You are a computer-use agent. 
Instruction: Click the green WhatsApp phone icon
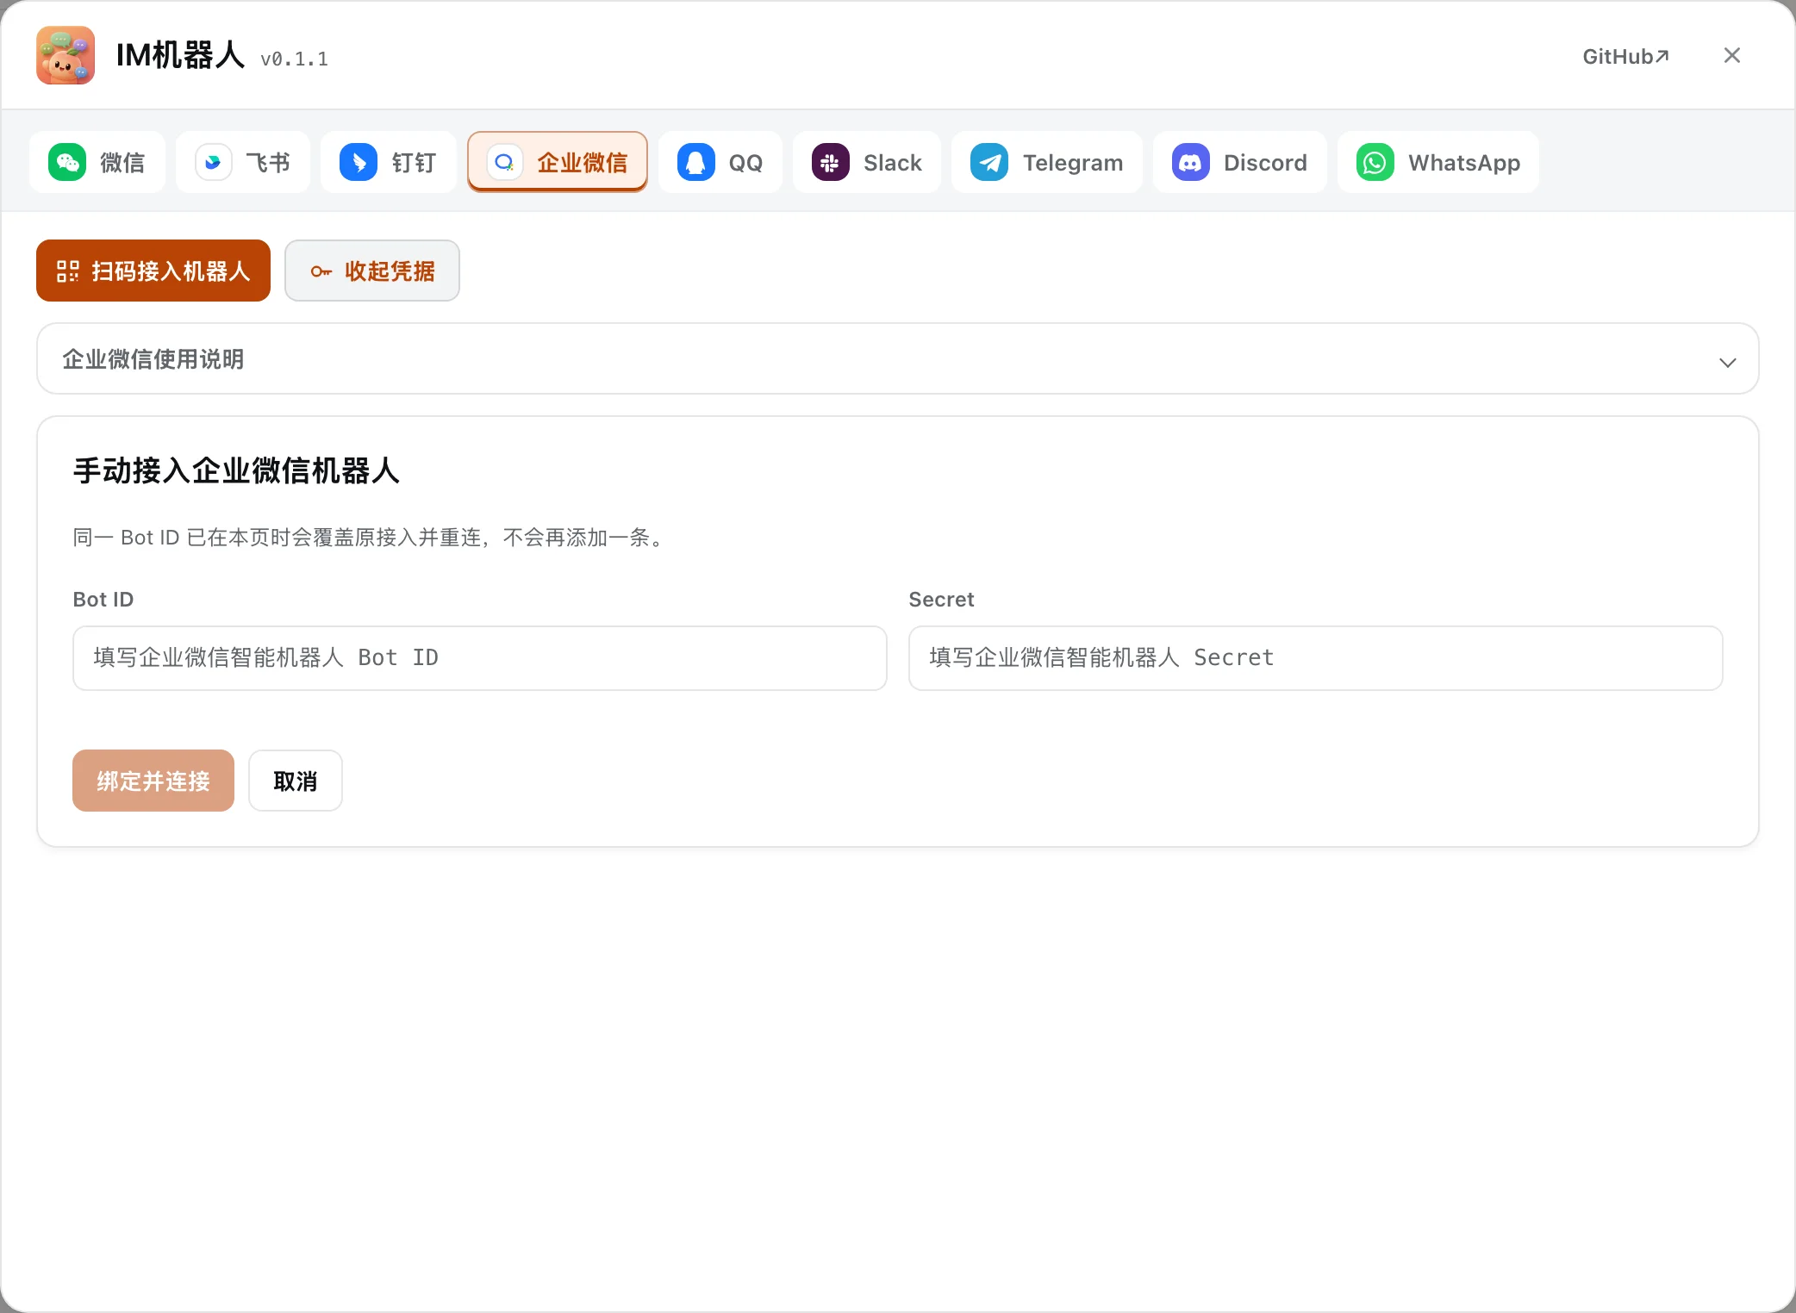coord(1375,162)
